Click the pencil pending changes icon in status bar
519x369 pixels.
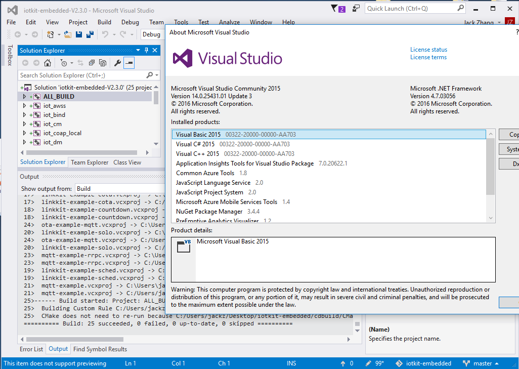coord(368,363)
